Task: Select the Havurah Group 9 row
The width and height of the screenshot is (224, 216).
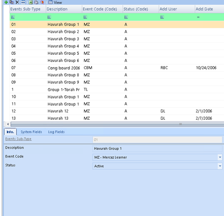Action: 117,82
